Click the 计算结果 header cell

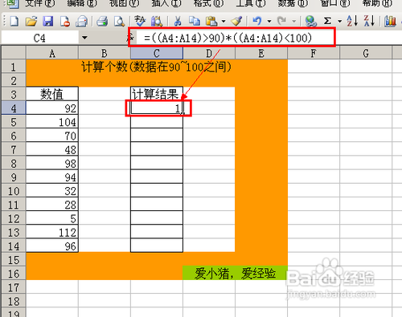pos(157,94)
